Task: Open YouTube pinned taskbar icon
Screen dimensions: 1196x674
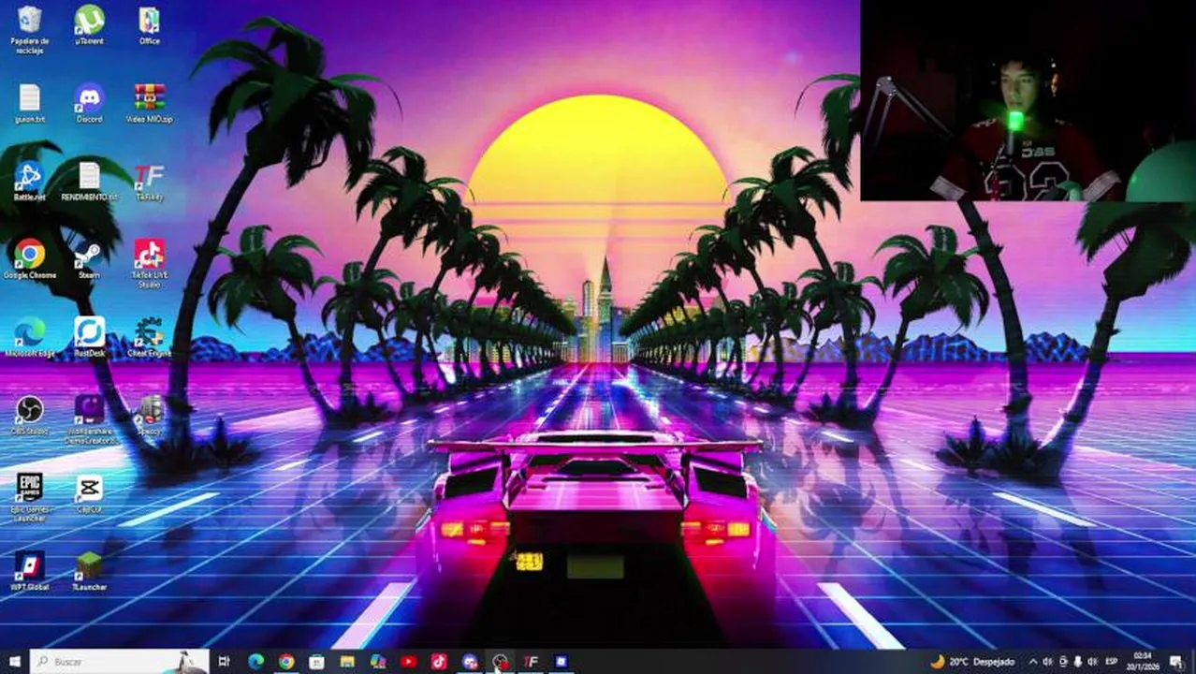Action: [409, 662]
